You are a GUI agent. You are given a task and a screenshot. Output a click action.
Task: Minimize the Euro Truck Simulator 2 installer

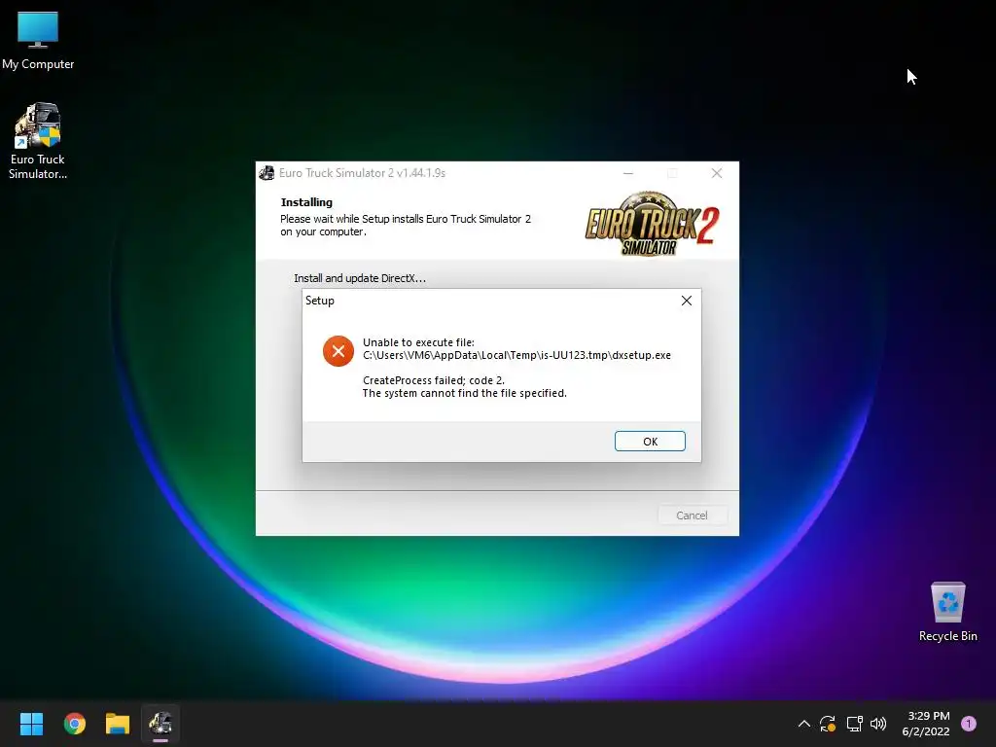(x=628, y=173)
